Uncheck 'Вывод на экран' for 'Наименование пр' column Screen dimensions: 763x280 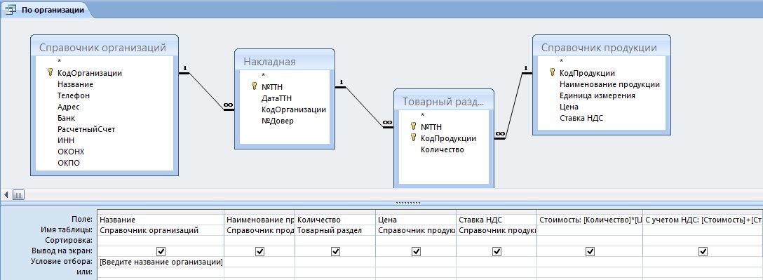pos(260,251)
